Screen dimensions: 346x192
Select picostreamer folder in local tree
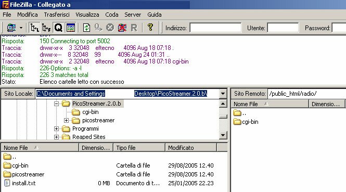point(98,120)
